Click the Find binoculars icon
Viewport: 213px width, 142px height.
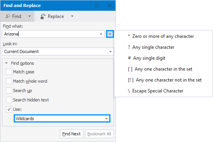pyautogui.click(x=7, y=16)
